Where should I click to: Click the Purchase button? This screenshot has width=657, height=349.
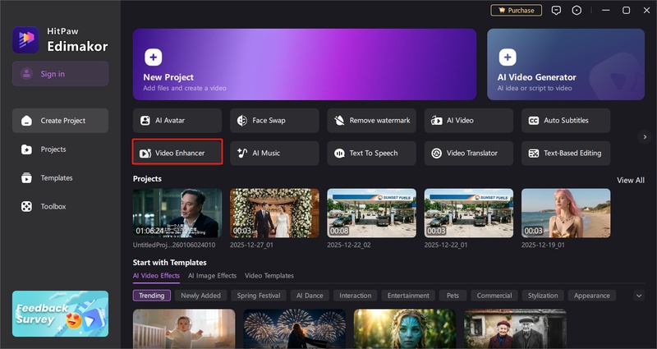[x=517, y=11]
